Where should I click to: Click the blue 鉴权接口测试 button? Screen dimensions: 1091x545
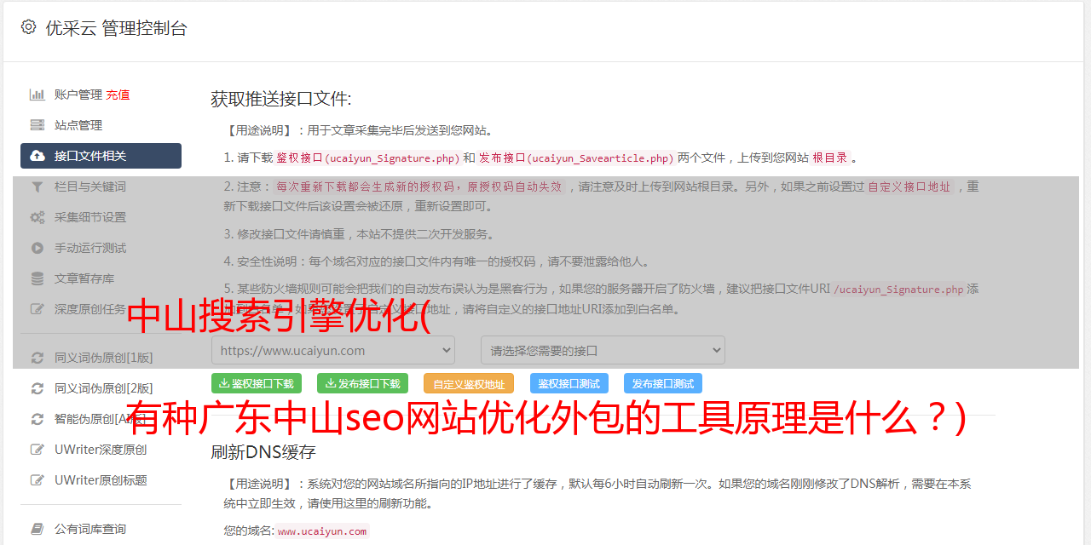(x=569, y=383)
